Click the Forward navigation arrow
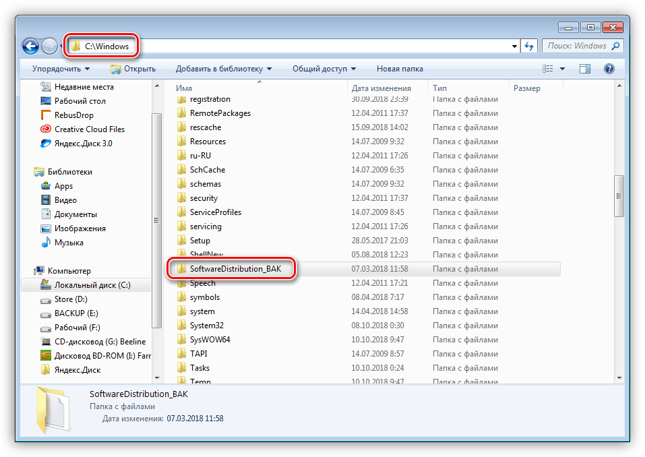The height and width of the screenshot is (457, 645). pyautogui.click(x=49, y=45)
